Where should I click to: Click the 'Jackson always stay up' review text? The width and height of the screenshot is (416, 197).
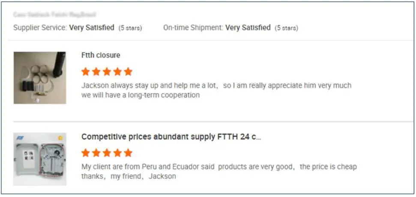tap(216, 85)
